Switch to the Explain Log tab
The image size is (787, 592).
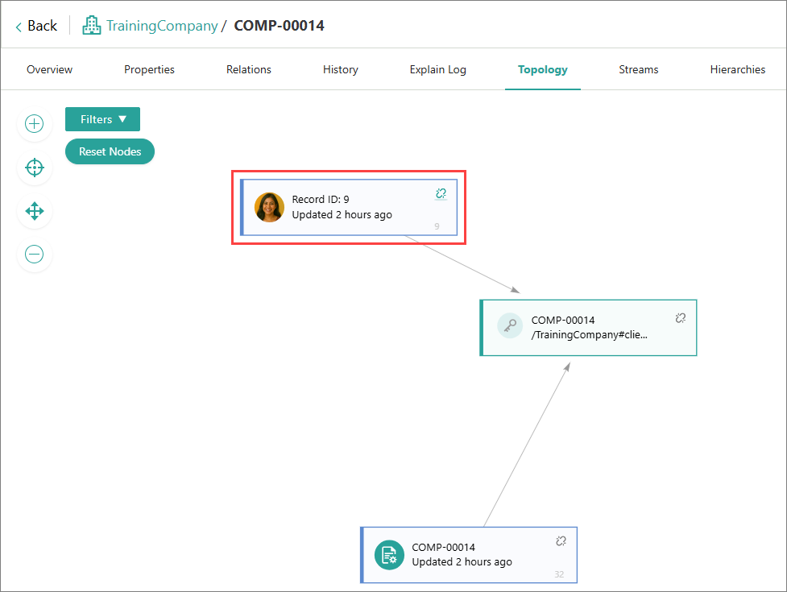point(437,70)
